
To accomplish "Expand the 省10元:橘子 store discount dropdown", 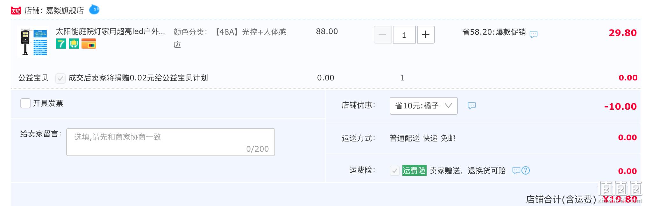I will pos(424,106).
